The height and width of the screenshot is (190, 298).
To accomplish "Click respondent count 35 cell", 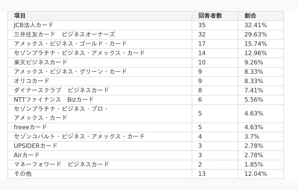I will click(x=215, y=25).
